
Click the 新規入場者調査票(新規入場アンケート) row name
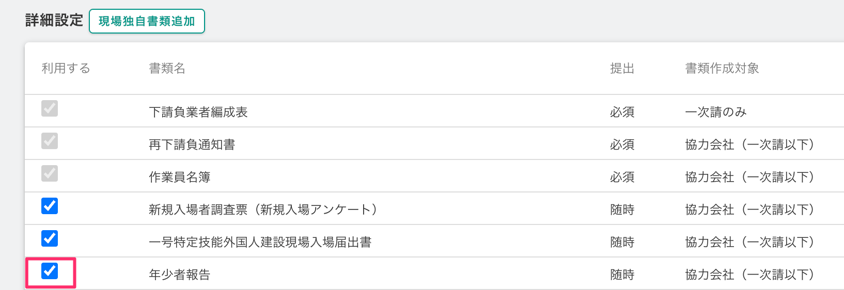264,210
